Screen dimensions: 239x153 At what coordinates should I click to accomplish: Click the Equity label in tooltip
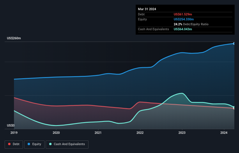pos(142,19)
